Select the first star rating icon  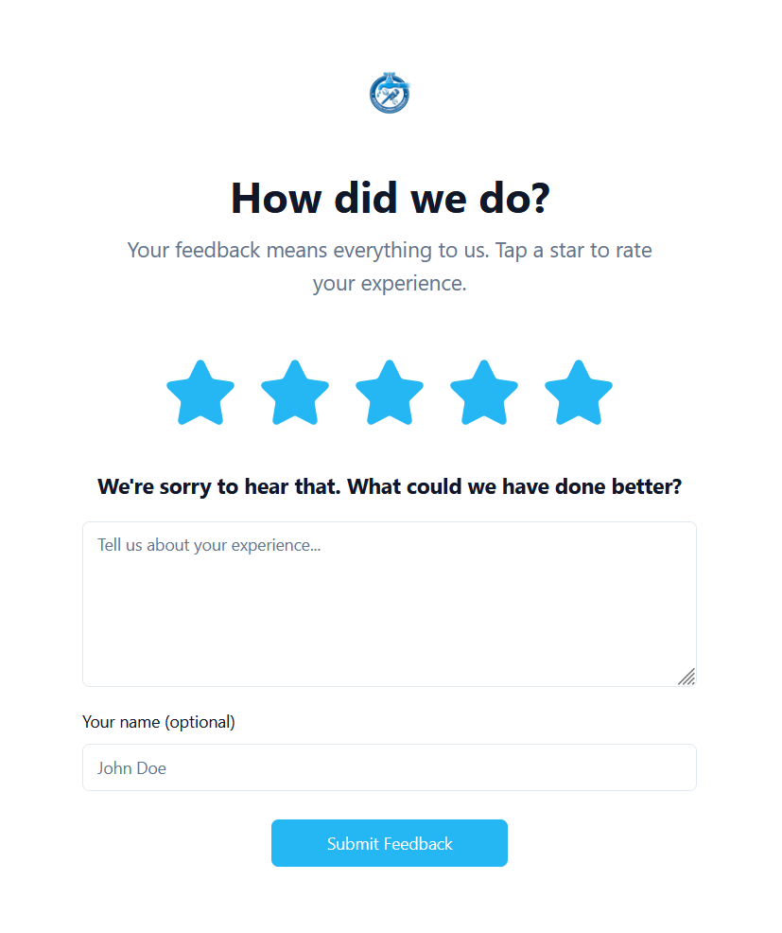200,392
